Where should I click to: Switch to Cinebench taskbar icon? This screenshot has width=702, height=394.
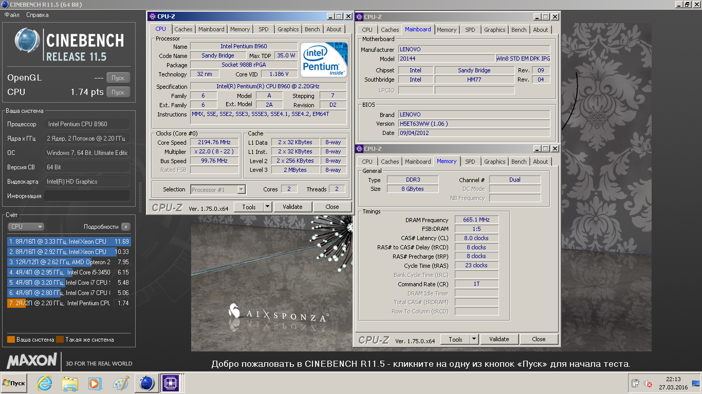coord(146,383)
